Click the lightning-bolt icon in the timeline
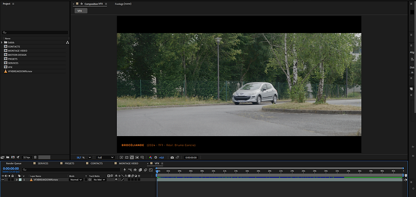The height and width of the screenshot is (197, 416). (x=125, y=170)
